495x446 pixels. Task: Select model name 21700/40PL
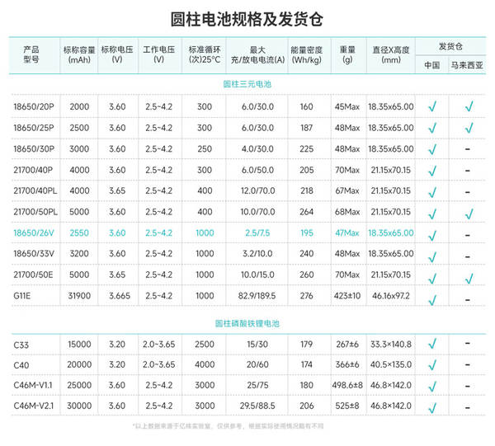pos(35,190)
